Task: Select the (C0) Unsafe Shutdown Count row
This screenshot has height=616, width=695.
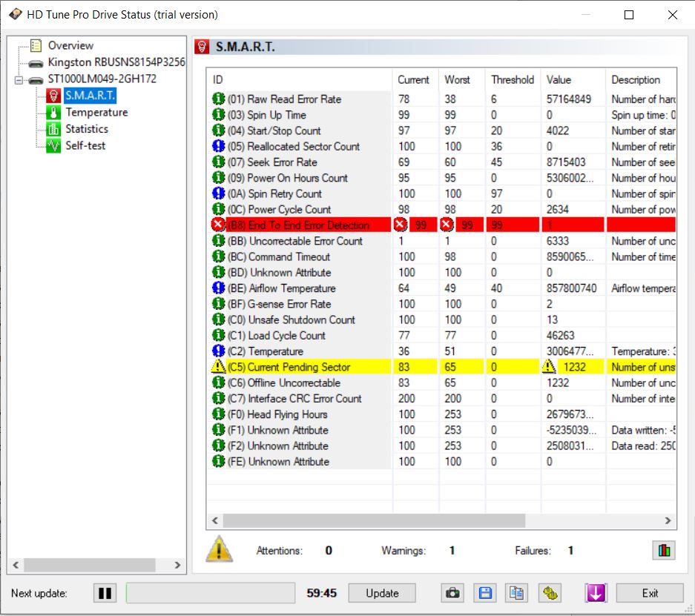Action: pos(444,319)
